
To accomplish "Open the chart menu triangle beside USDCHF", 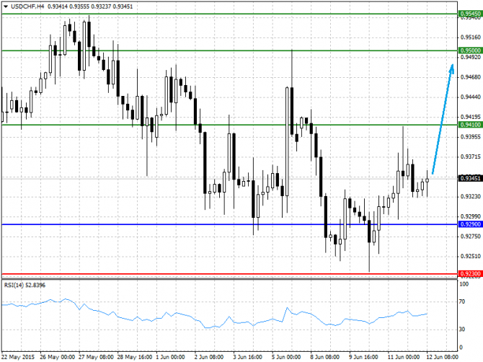I will tap(6, 6).
